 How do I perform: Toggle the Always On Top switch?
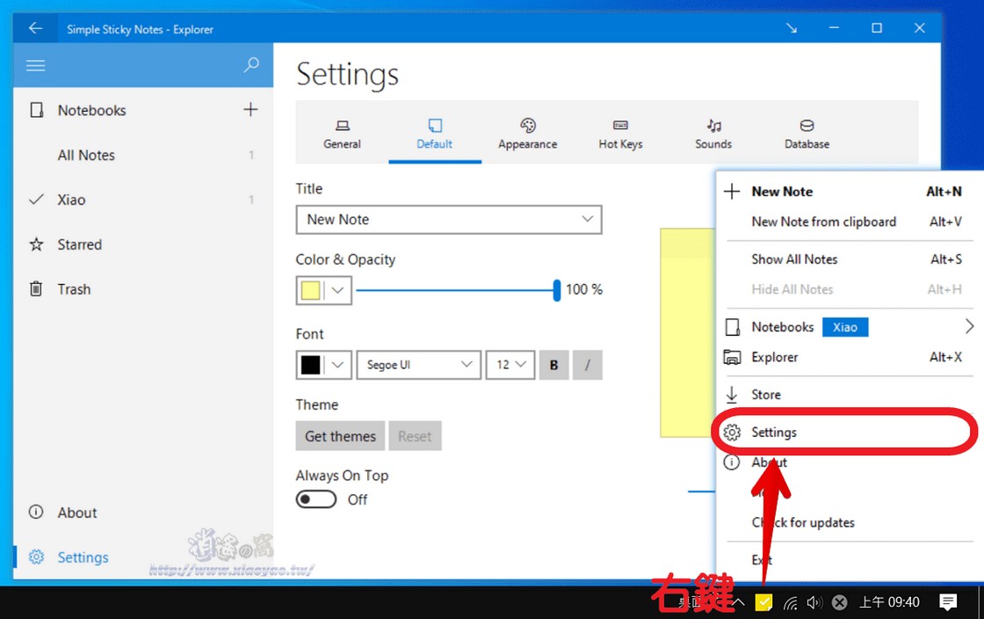coord(316,499)
